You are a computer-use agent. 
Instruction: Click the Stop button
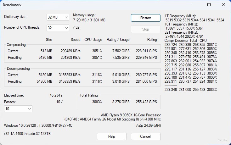[x=145, y=29]
